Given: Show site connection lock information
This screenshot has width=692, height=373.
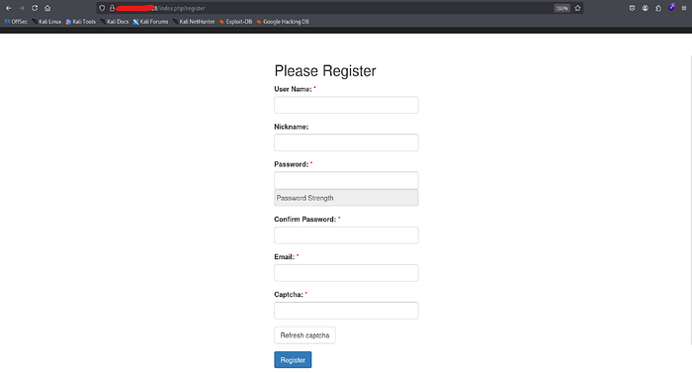Looking at the screenshot, I should pyautogui.click(x=112, y=8).
